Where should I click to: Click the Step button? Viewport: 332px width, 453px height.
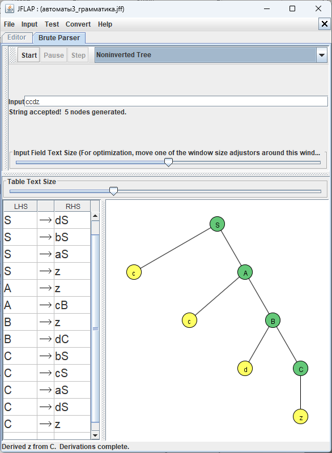[x=78, y=55]
